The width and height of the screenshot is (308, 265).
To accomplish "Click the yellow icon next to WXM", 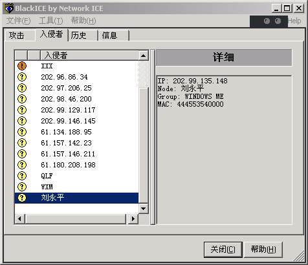I will tap(22, 187).
